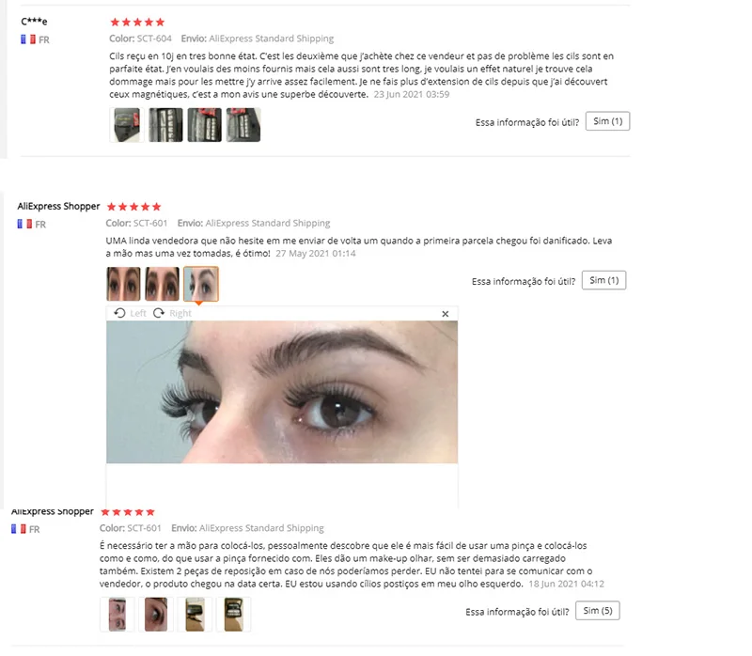Click the five-star rating of C***e's review
Viewport: 752px width, 656px height.
coord(137,22)
